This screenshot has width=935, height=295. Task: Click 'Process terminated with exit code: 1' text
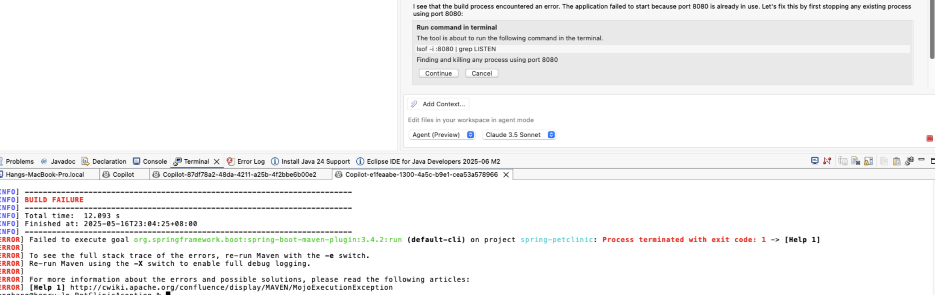click(x=684, y=240)
